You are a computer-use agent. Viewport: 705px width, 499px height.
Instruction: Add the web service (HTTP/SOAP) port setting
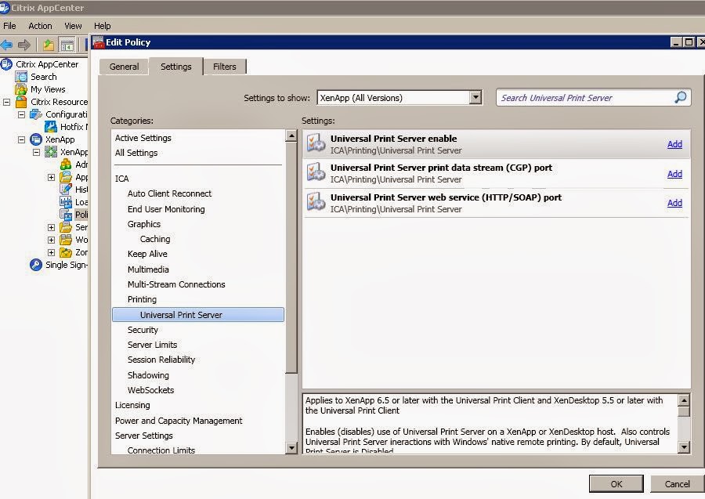(674, 203)
